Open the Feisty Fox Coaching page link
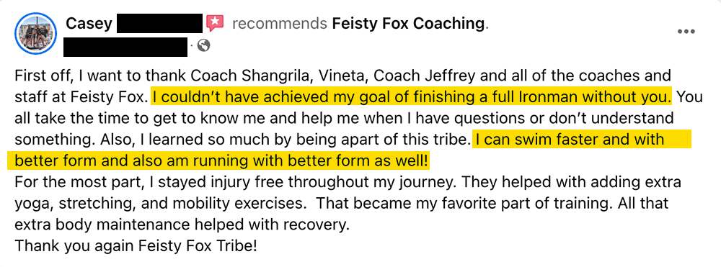The image size is (721, 267). (x=408, y=24)
